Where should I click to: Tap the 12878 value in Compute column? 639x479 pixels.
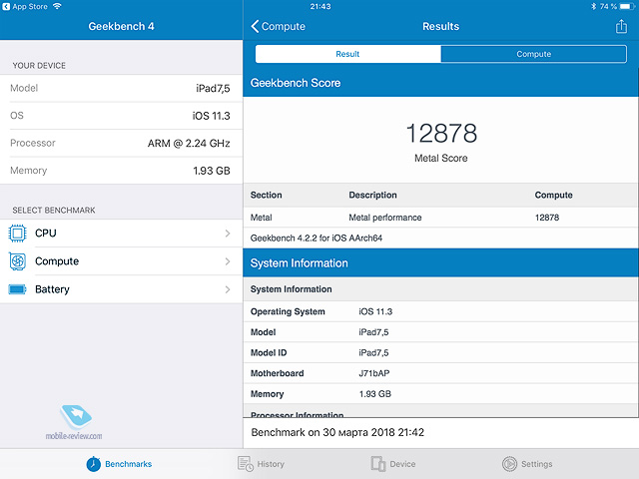click(547, 218)
